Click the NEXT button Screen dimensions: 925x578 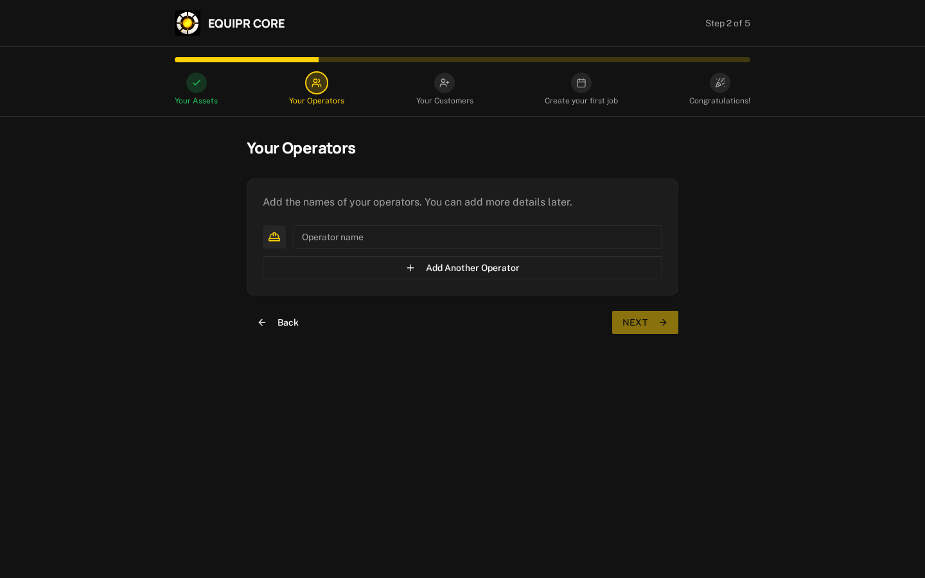point(645,322)
